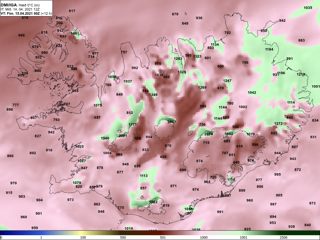The height and width of the screenshot is (240, 320).
Task: Click the 1461 value in the Westfjords
Action: 75,33
